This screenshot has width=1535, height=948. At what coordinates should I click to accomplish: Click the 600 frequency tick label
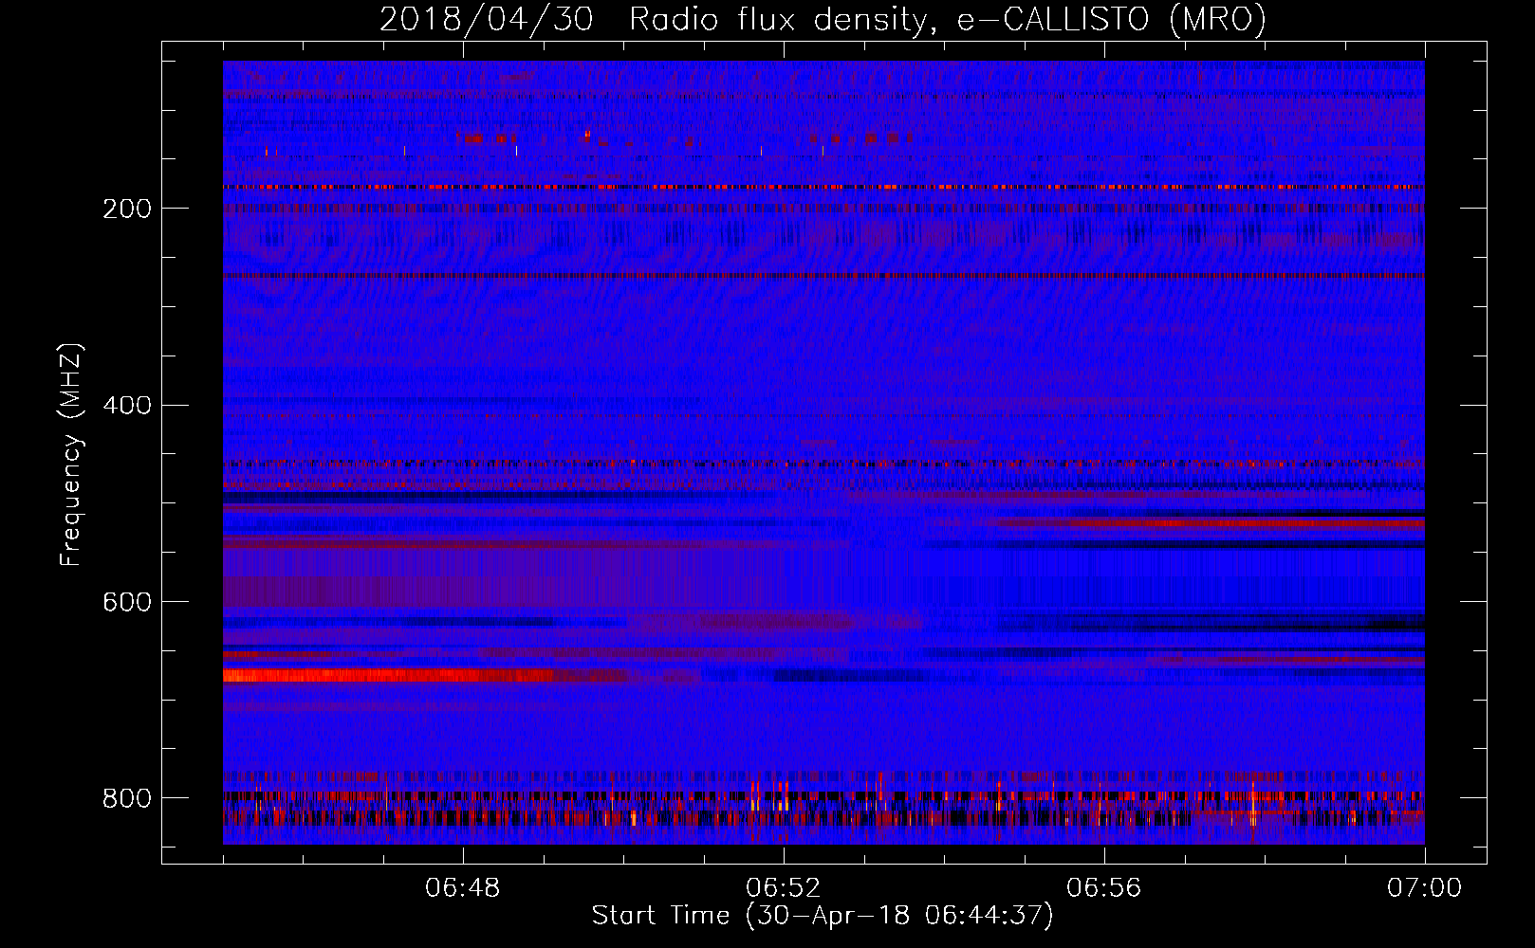[x=127, y=603]
